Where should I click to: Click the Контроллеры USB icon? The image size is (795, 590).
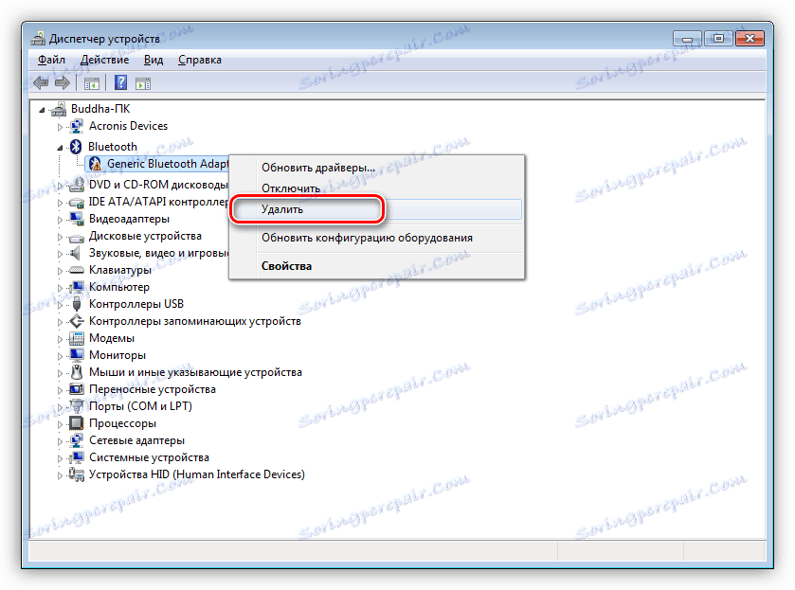(77, 304)
